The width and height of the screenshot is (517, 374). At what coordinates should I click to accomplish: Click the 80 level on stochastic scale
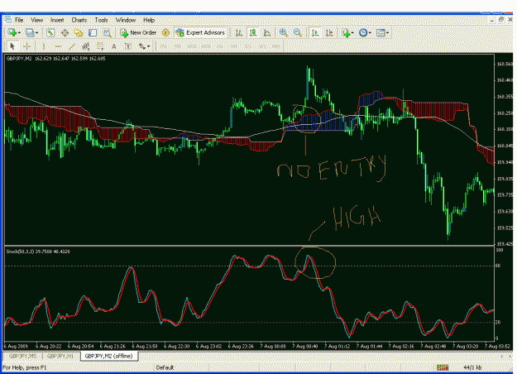497,266
